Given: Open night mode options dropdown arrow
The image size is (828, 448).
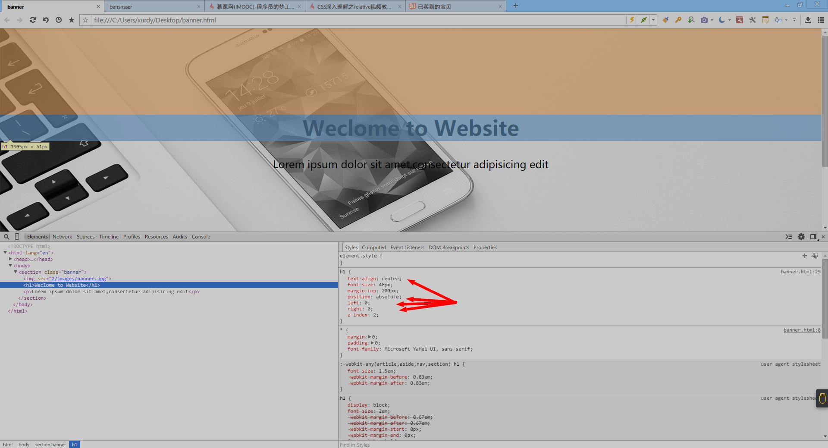Looking at the screenshot, I should point(730,20).
